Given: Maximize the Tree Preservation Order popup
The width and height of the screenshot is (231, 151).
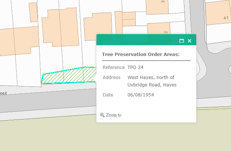Looking at the screenshot, I should (181, 41).
